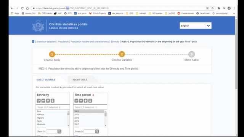Open the HoP bookmark

click(x=58, y=13)
